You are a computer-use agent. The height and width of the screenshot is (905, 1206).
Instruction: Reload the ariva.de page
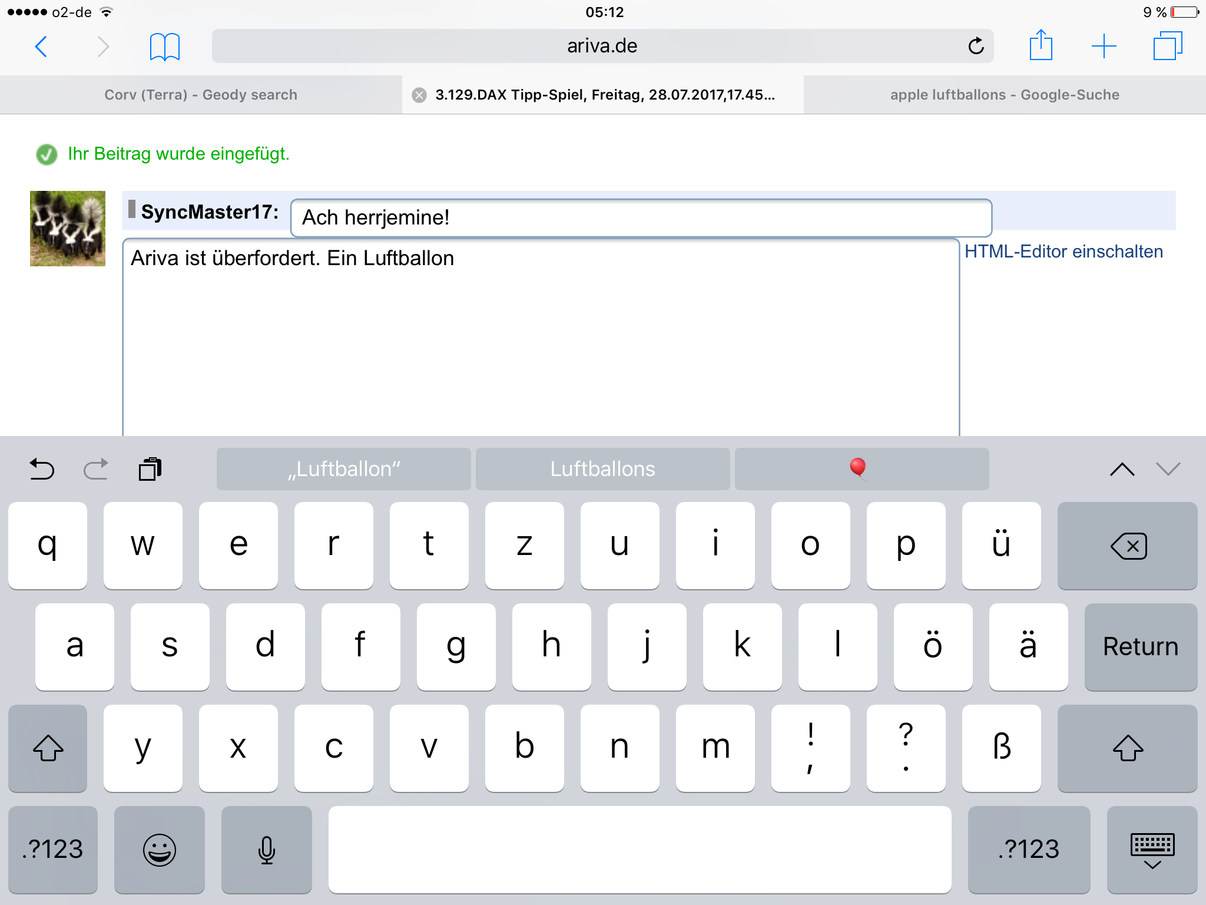(x=976, y=46)
